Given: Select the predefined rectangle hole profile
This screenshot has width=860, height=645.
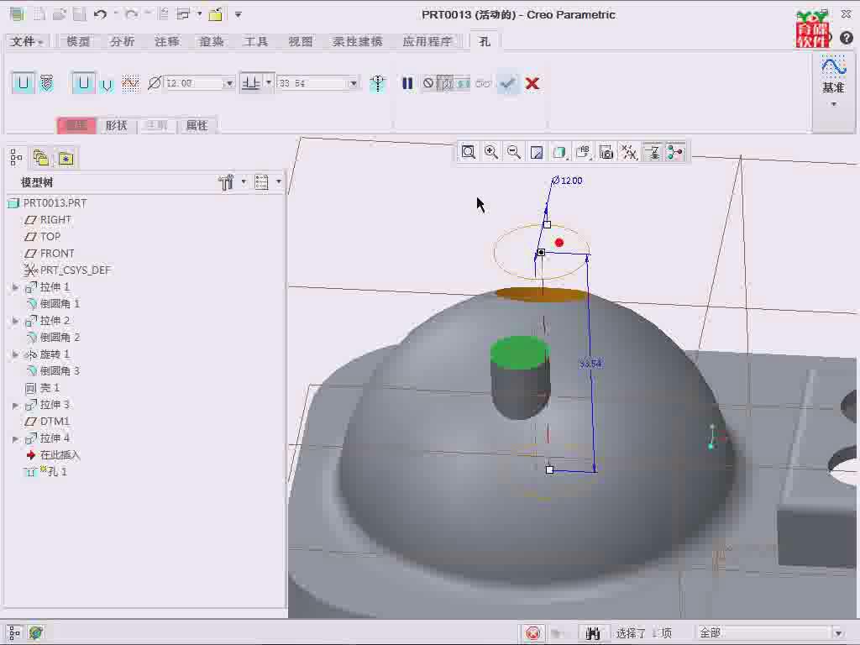Looking at the screenshot, I should 83,83.
